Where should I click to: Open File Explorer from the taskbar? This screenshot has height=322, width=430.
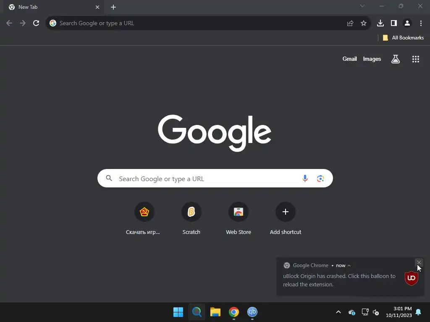pyautogui.click(x=215, y=312)
